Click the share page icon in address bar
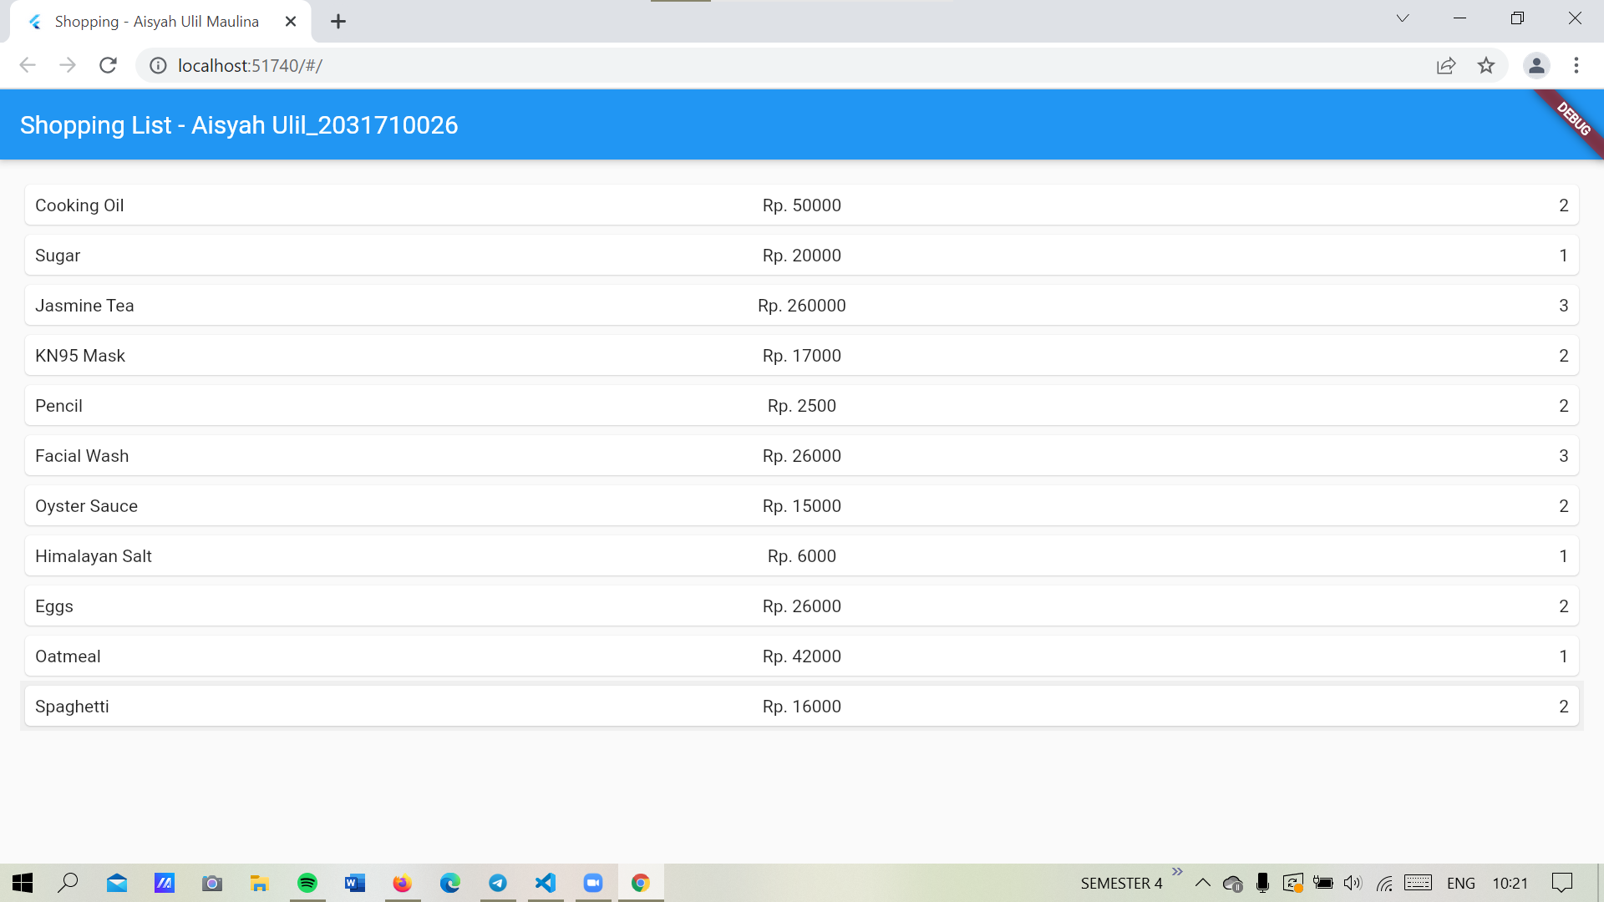The width and height of the screenshot is (1604, 902). point(1446,65)
